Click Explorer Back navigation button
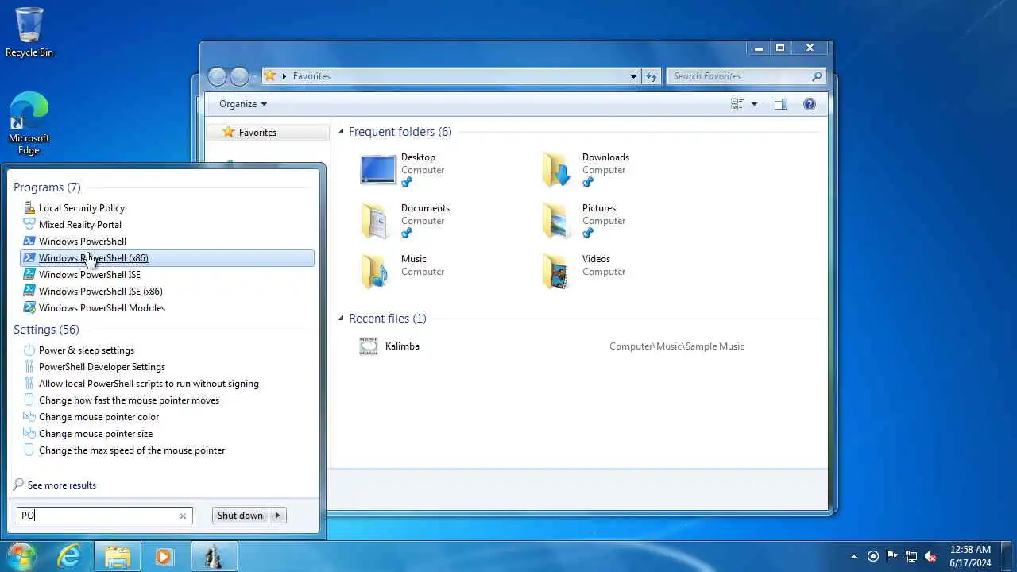Screen dimensions: 1017x572 pyautogui.click(x=218, y=76)
